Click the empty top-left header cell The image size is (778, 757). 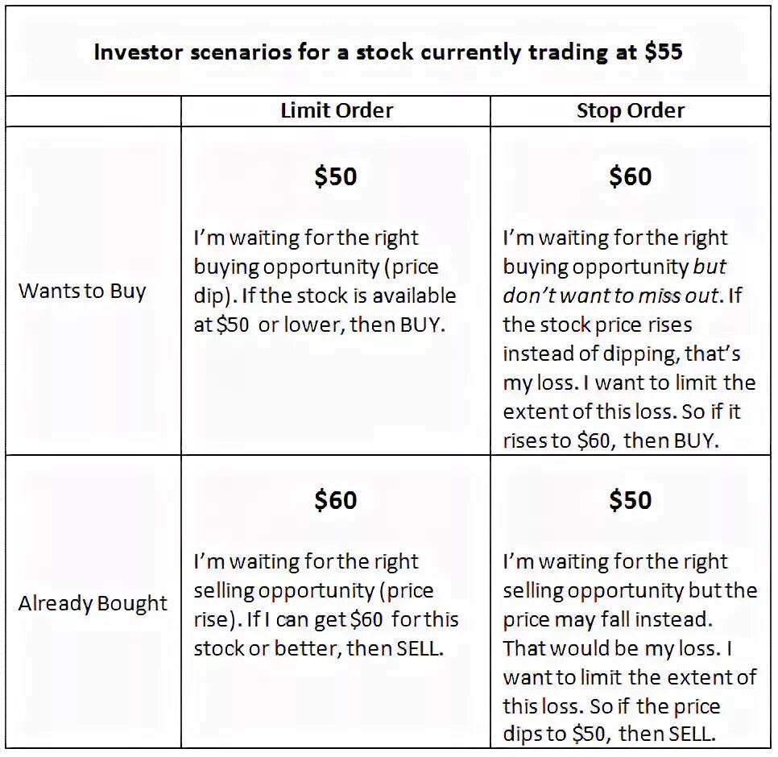coord(93,111)
